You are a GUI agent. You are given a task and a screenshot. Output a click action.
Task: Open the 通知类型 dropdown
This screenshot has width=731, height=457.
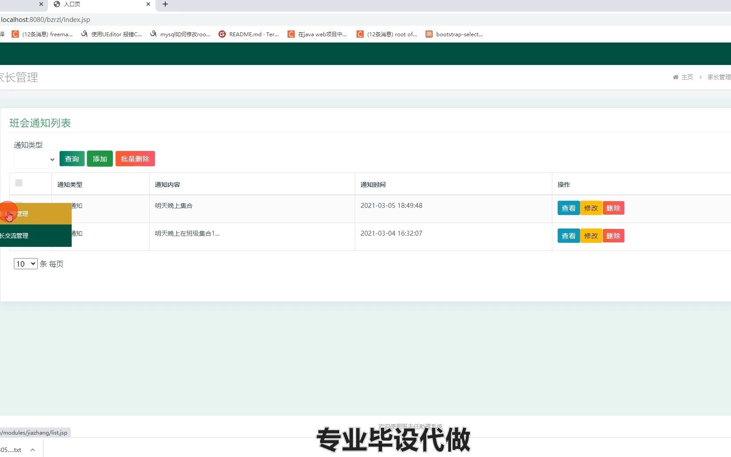pos(35,160)
